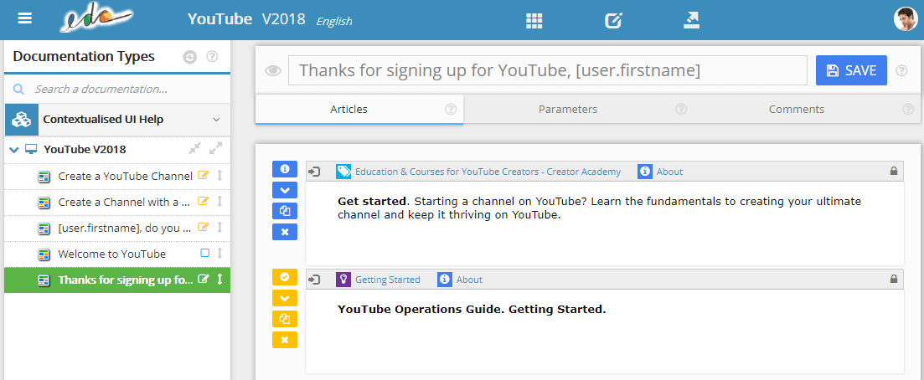Click reorder handle for 'Create a YouTube Channel'
This screenshot has height=380, width=924.
[x=219, y=176]
